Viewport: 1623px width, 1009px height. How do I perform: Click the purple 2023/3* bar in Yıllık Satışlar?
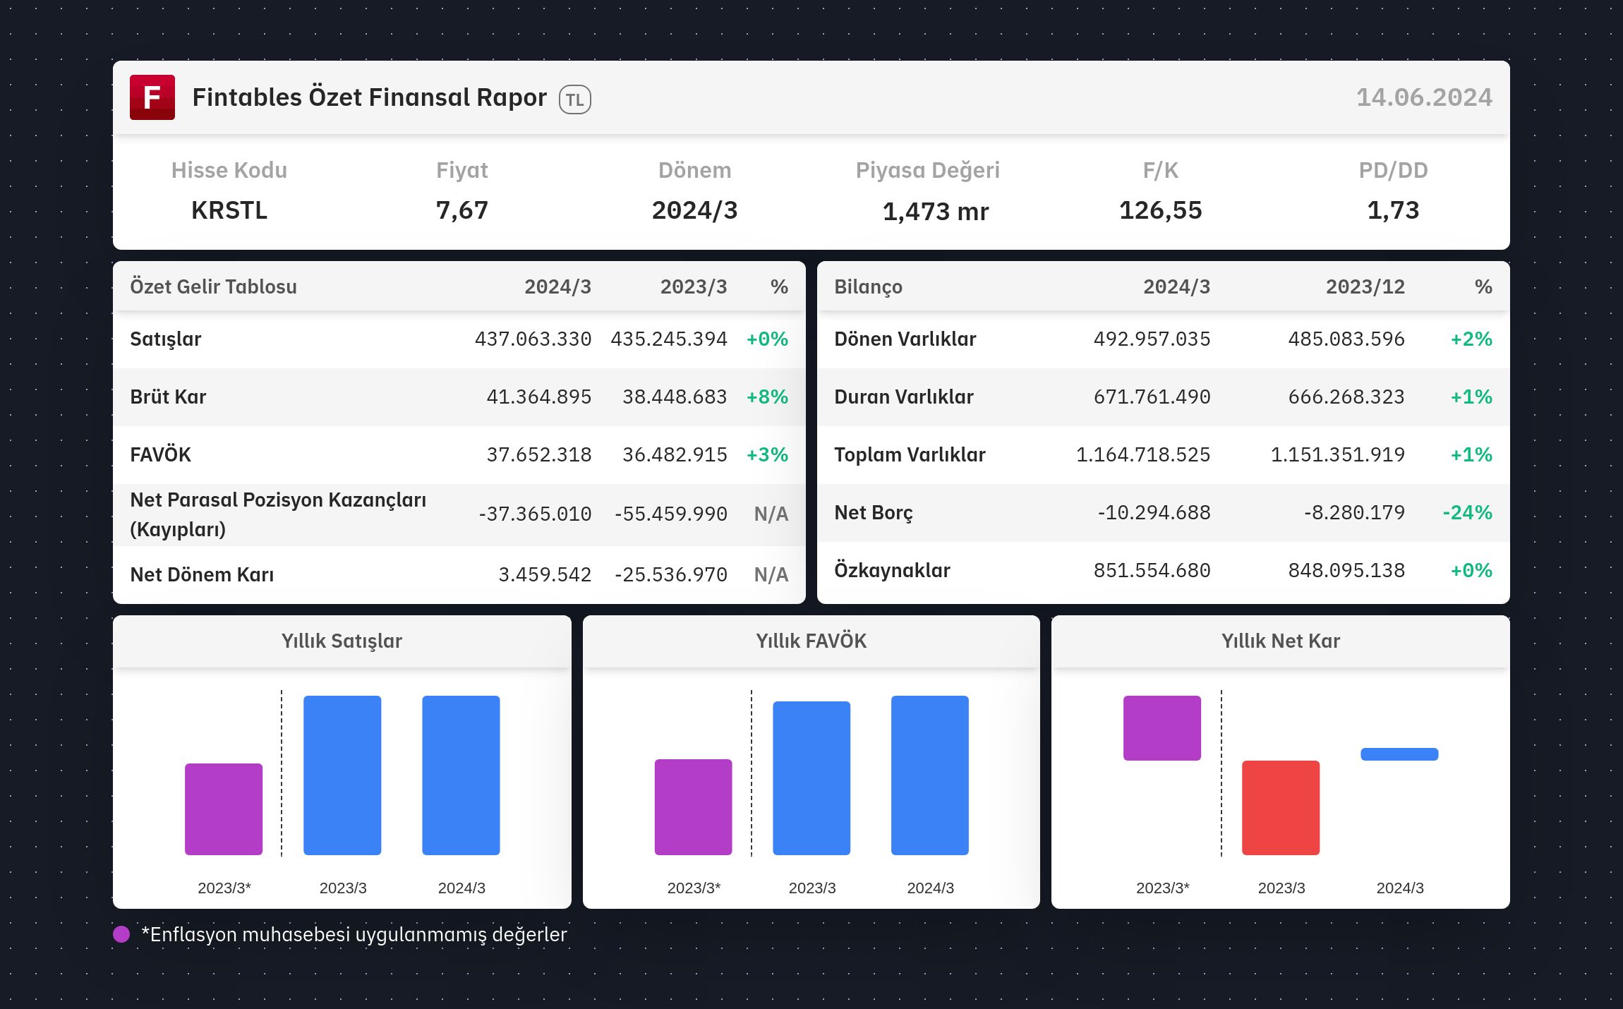224,809
